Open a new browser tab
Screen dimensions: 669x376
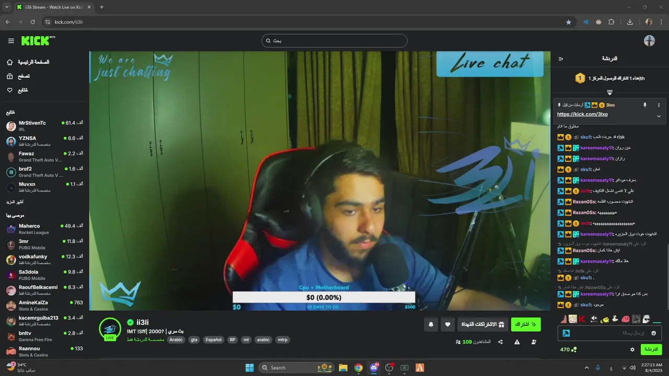[101, 7]
